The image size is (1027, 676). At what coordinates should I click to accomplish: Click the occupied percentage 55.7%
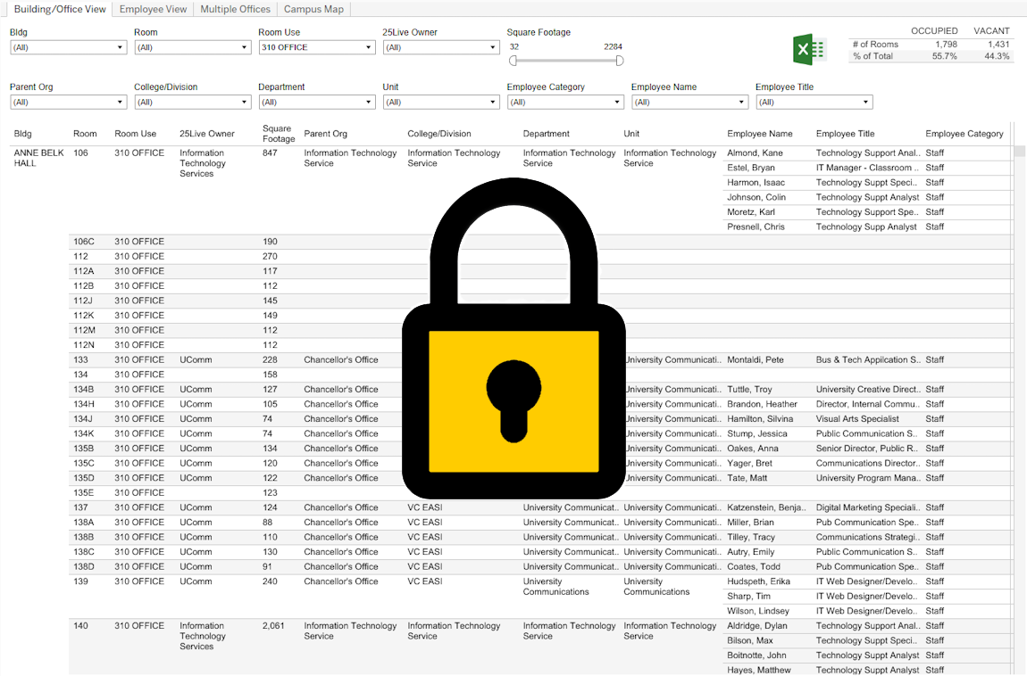pos(945,56)
